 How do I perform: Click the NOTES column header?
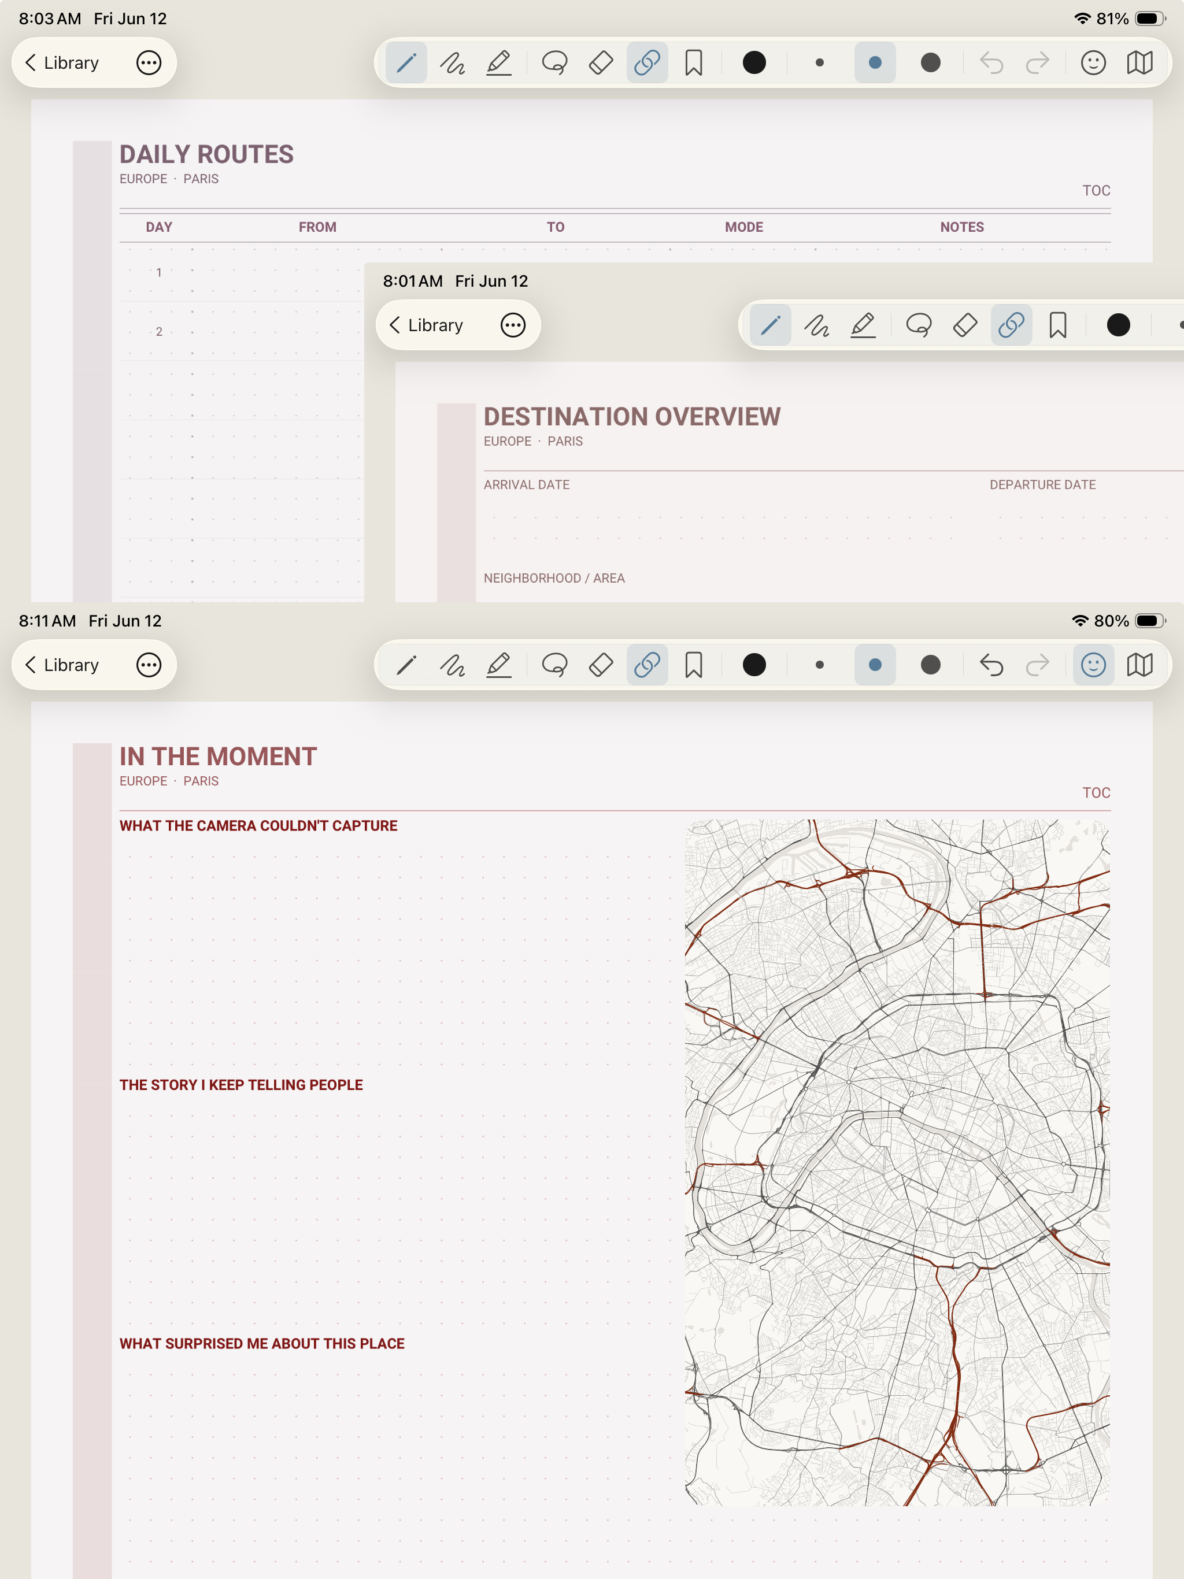tap(962, 227)
